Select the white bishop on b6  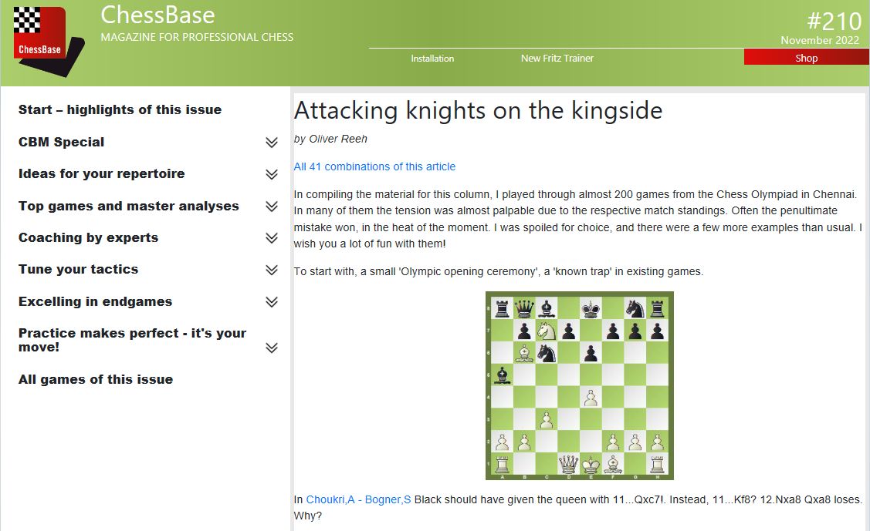(524, 353)
